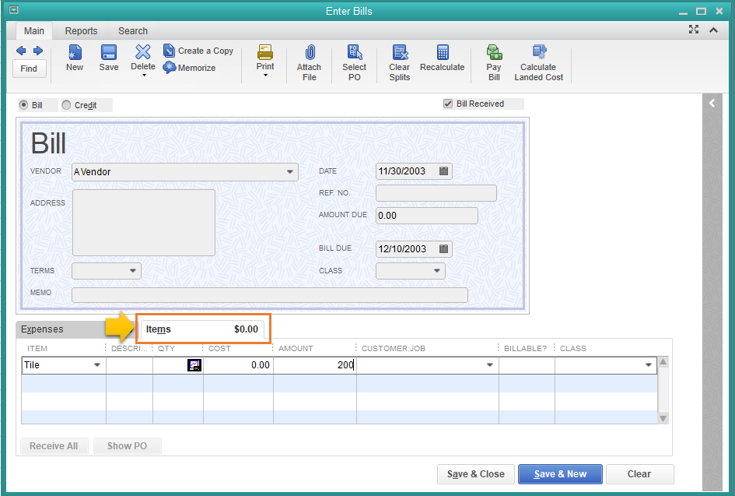Switch to the Reports ribbon tab

point(81,31)
